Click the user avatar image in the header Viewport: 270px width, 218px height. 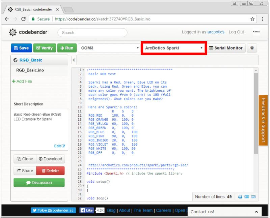[256, 32]
